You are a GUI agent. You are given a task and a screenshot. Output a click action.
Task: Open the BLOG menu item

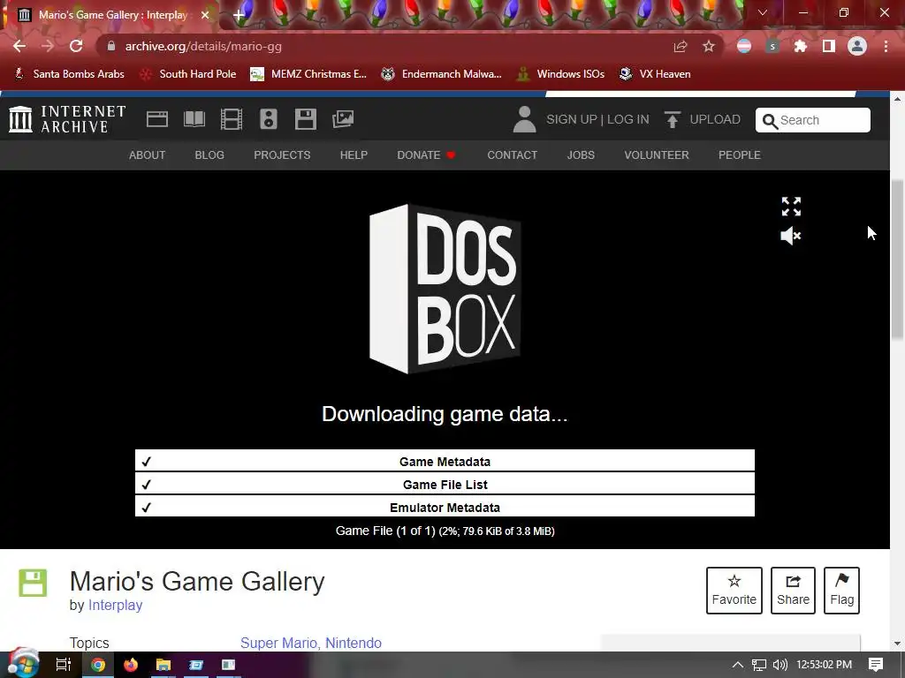[x=209, y=155]
